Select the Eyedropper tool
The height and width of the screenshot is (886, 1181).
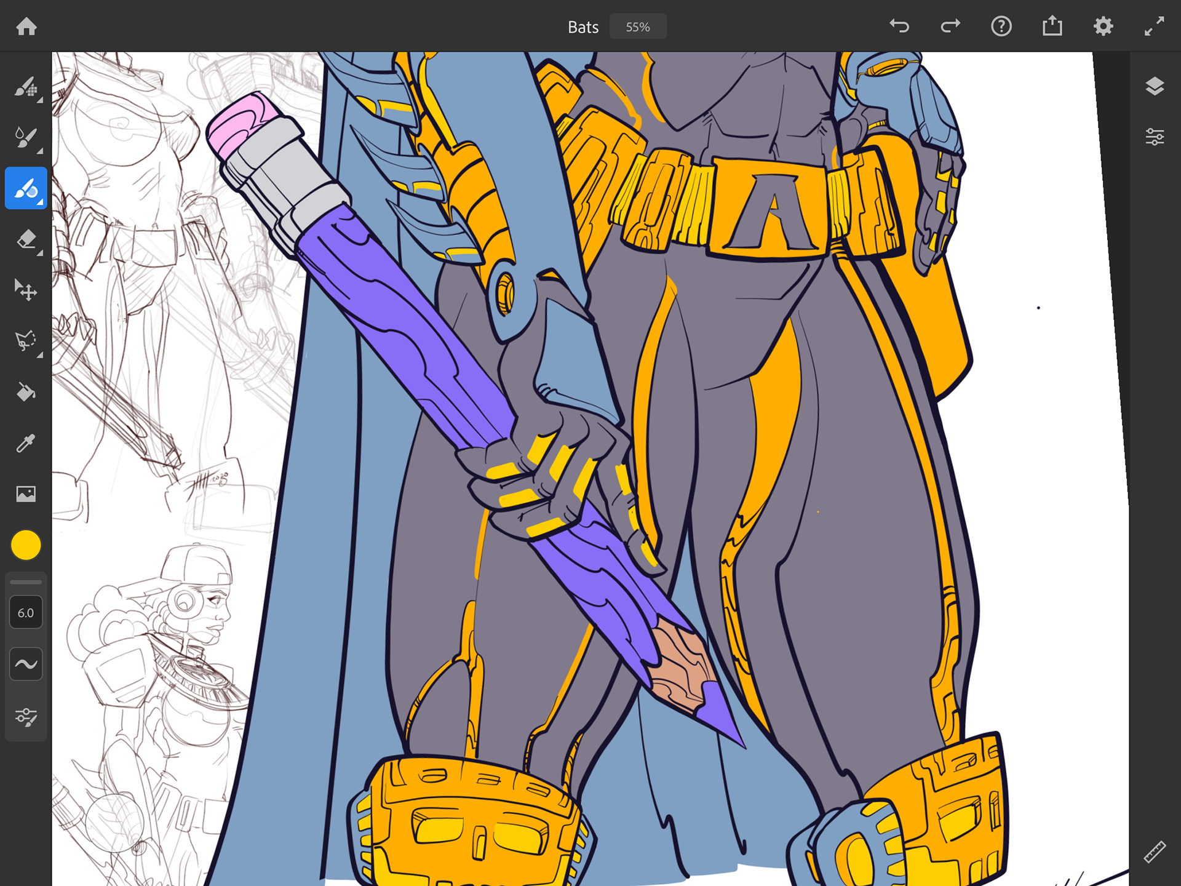click(26, 443)
